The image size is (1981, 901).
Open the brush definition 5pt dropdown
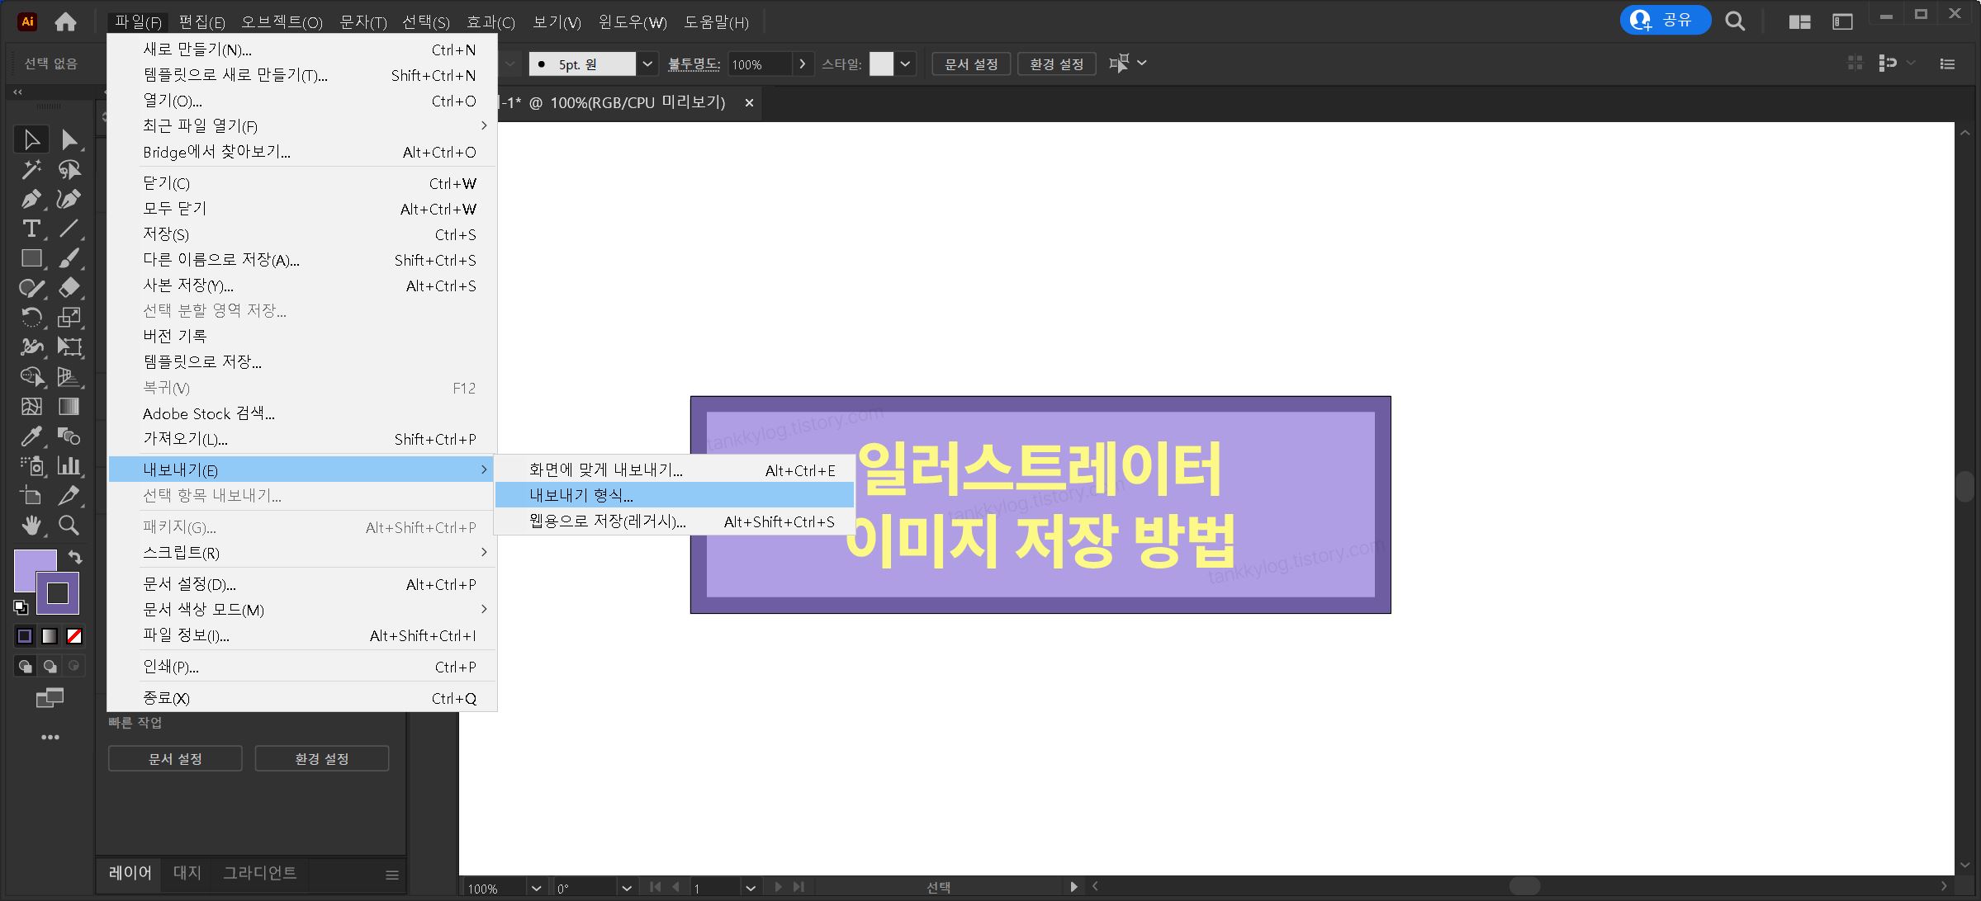647,64
